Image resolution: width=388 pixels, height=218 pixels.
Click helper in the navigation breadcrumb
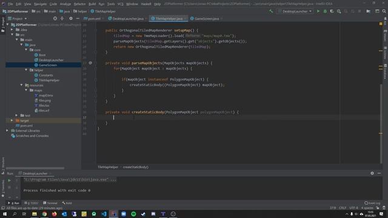pos(80,12)
